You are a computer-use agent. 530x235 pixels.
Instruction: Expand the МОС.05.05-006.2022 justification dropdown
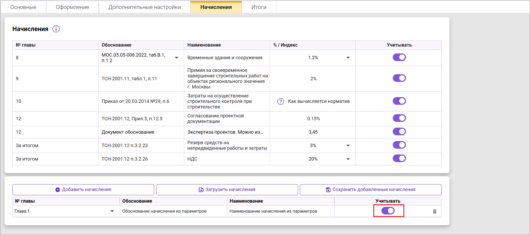point(176,58)
